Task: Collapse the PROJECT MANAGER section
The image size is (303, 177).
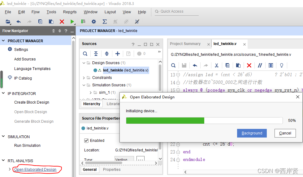Action: point(3,41)
